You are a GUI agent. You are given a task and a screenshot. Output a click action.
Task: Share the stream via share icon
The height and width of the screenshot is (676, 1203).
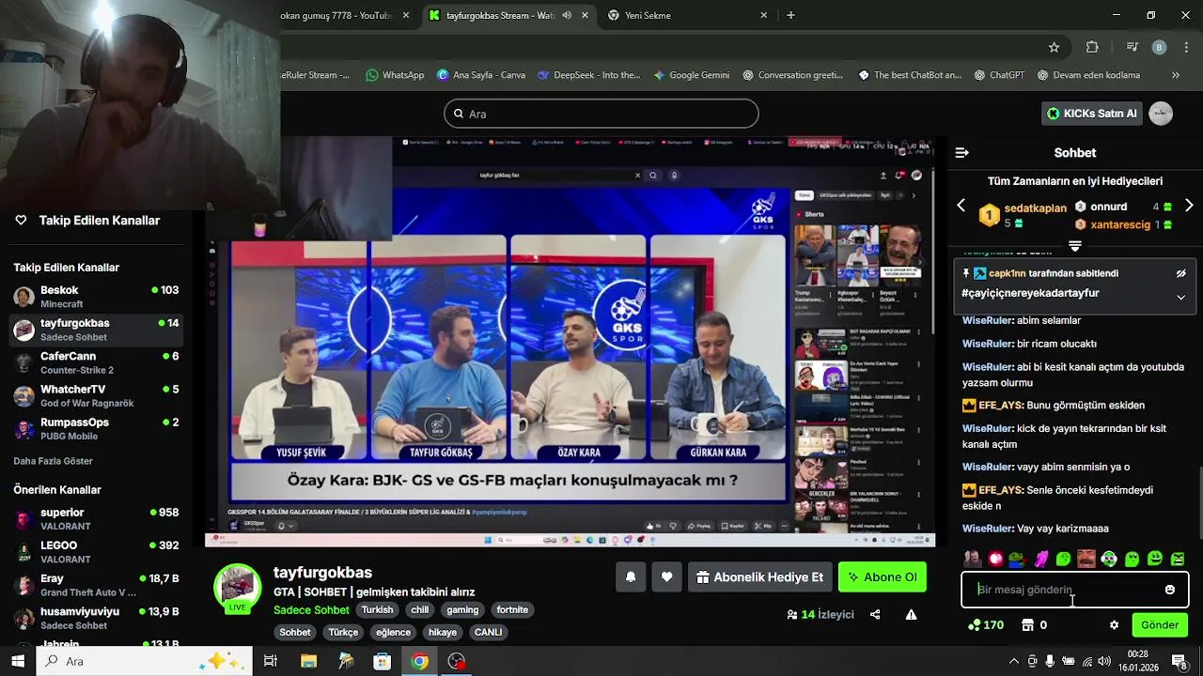(875, 615)
